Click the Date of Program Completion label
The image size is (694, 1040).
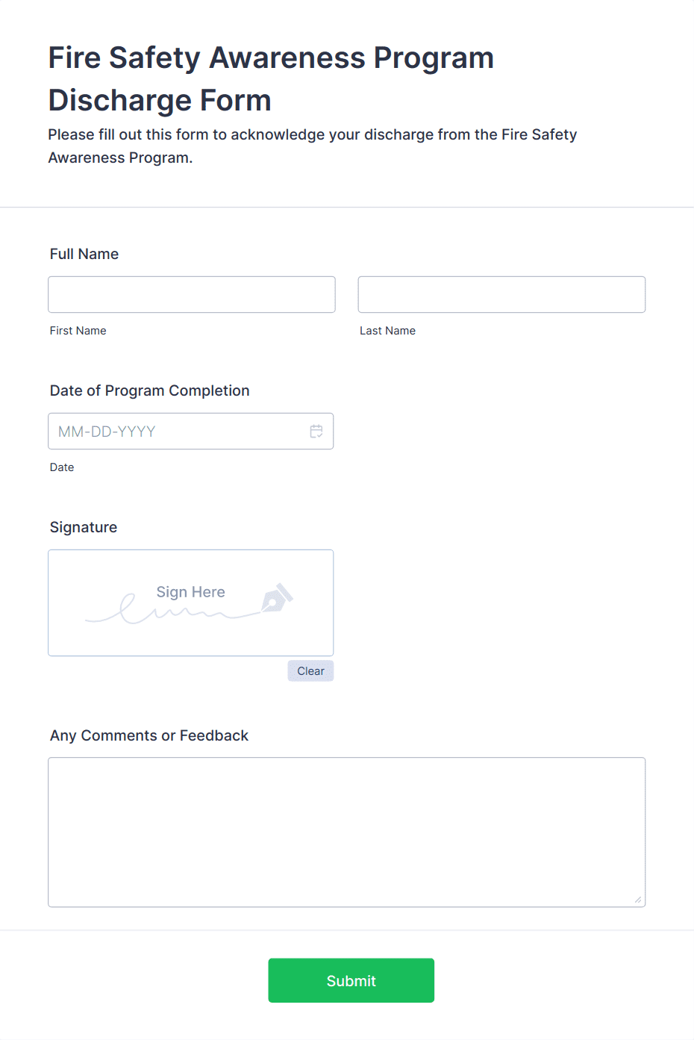click(x=150, y=390)
